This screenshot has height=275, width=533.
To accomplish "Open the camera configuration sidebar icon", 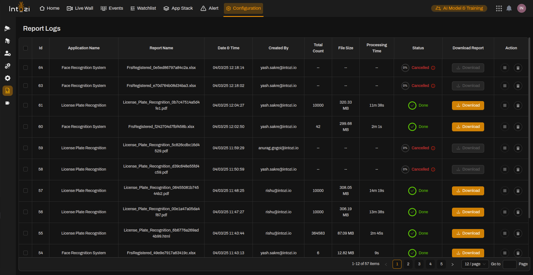I will tap(7, 41).
